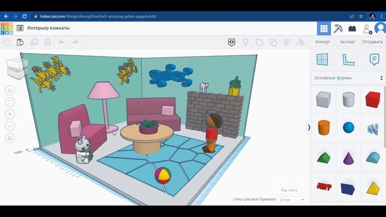Reload the browser page
Viewport: 386px width, 217px height.
coord(24,16)
